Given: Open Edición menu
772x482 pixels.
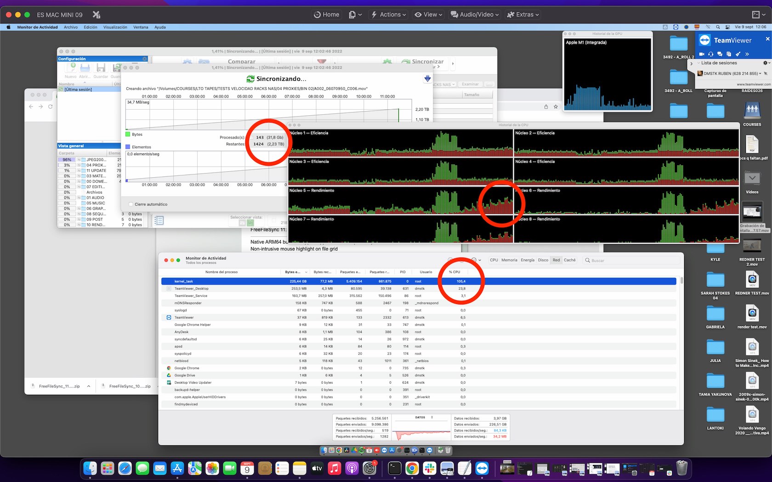Looking at the screenshot, I should point(91,27).
